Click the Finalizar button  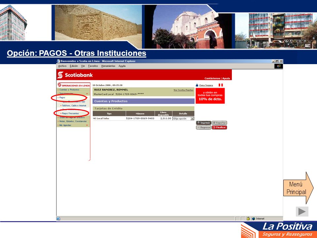219,128
